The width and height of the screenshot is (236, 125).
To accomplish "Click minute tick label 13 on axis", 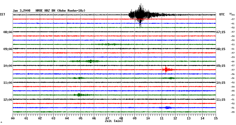I will click(x=189, y=118).
